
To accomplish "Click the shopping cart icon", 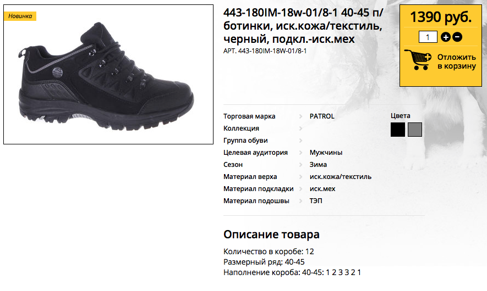I will pos(418,60).
